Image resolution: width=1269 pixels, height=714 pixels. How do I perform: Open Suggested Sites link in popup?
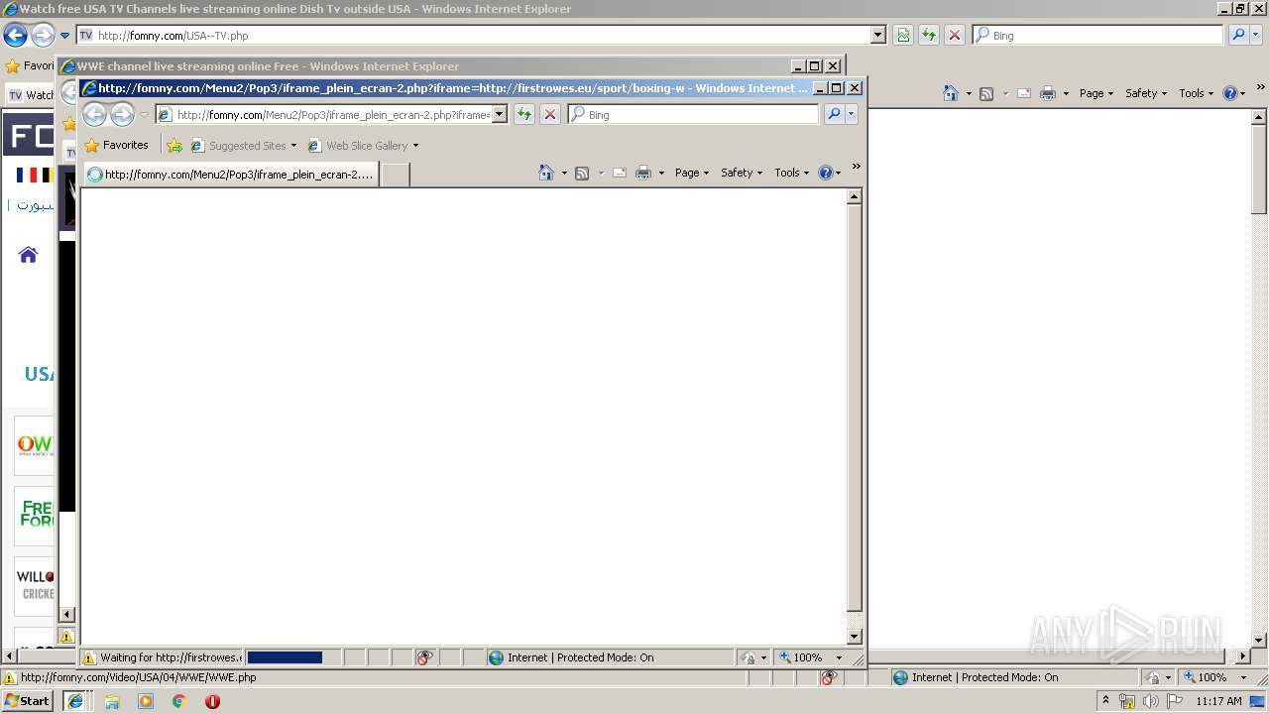pyautogui.click(x=243, y=146)
